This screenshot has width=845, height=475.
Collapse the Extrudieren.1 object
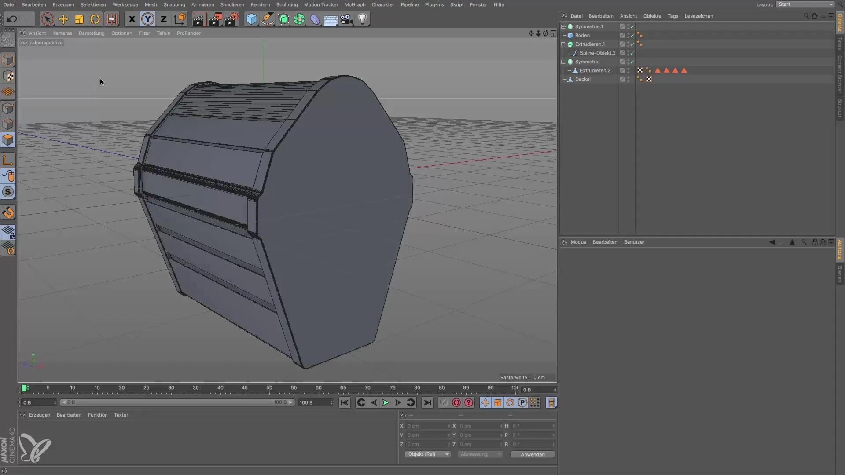[563, 44]
